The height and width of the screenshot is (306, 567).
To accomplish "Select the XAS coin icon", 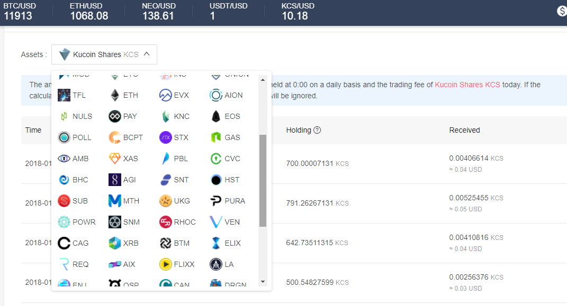I will tap(115, 159).
